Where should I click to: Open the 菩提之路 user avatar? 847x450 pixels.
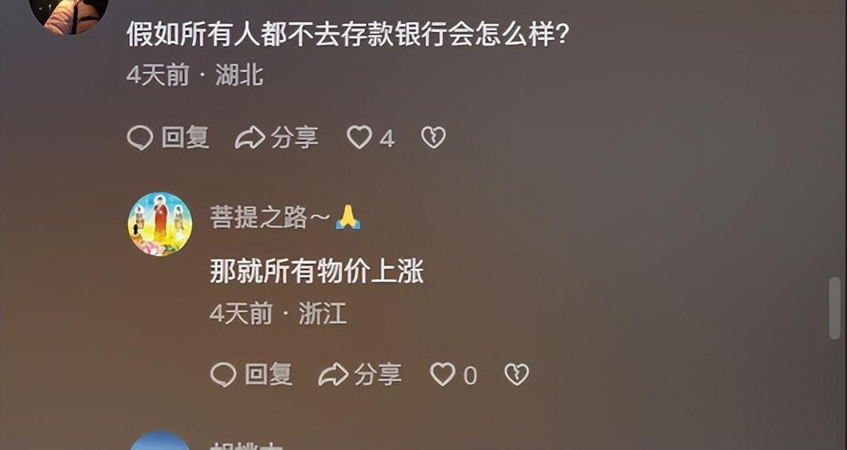[160, 223]
